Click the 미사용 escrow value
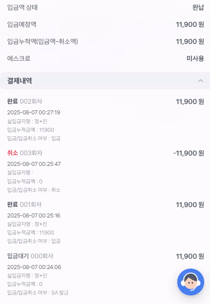 tap(195, 58)
